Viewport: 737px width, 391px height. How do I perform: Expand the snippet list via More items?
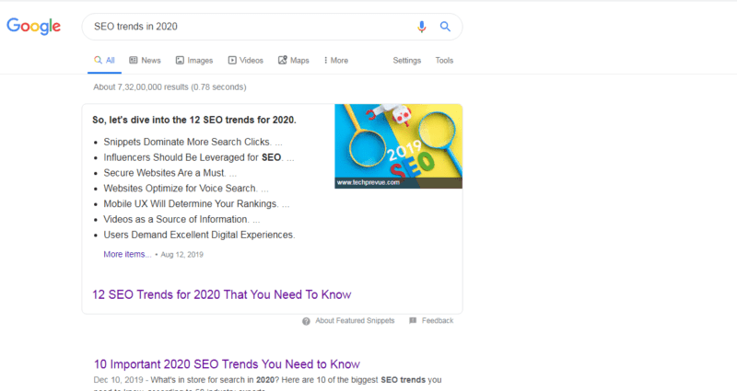tap(127, 255)
